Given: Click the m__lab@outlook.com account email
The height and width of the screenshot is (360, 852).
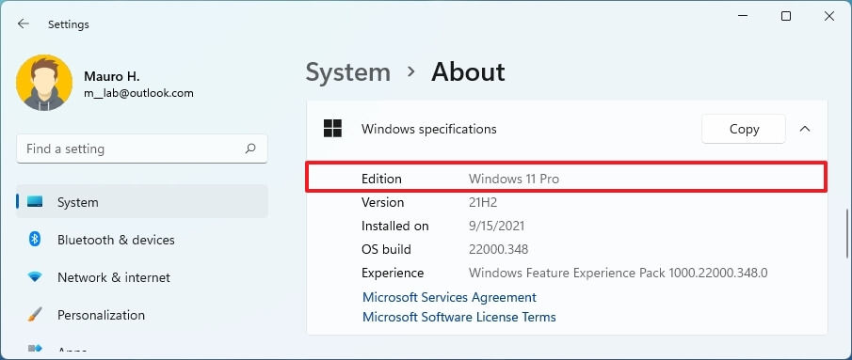Looking at the screenshot, I should pos(138,93).
